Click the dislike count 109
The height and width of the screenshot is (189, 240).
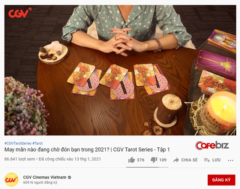tap(163, 160)
